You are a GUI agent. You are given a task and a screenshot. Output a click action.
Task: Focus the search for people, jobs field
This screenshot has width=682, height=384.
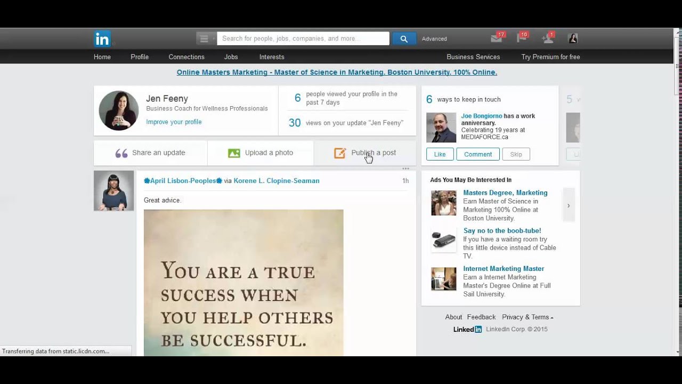[303, 38]
